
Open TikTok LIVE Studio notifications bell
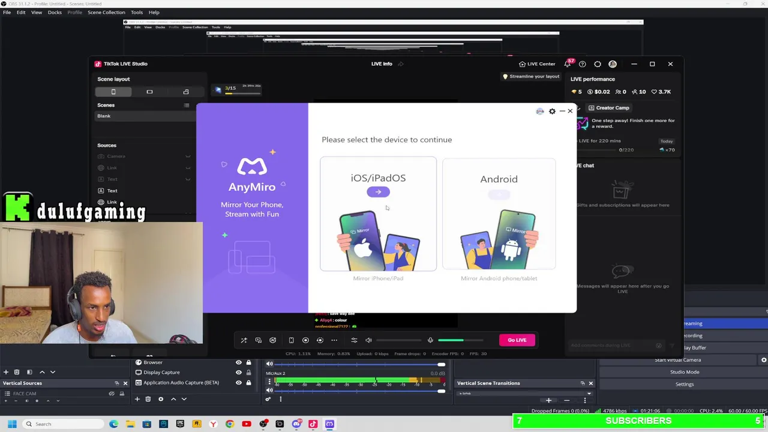[x=568, y=64]
